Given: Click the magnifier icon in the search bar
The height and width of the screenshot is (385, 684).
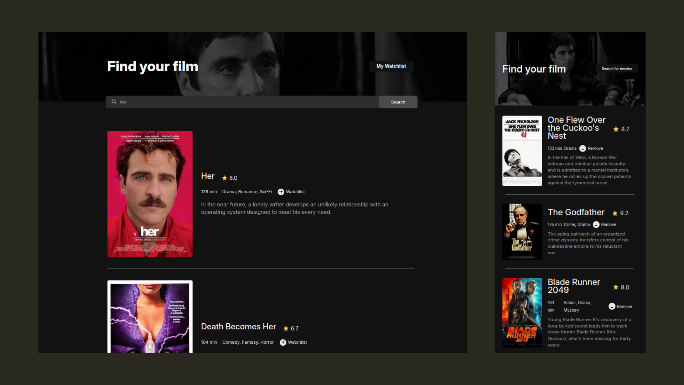Looking at the screenshot, I should pos(114,102).
